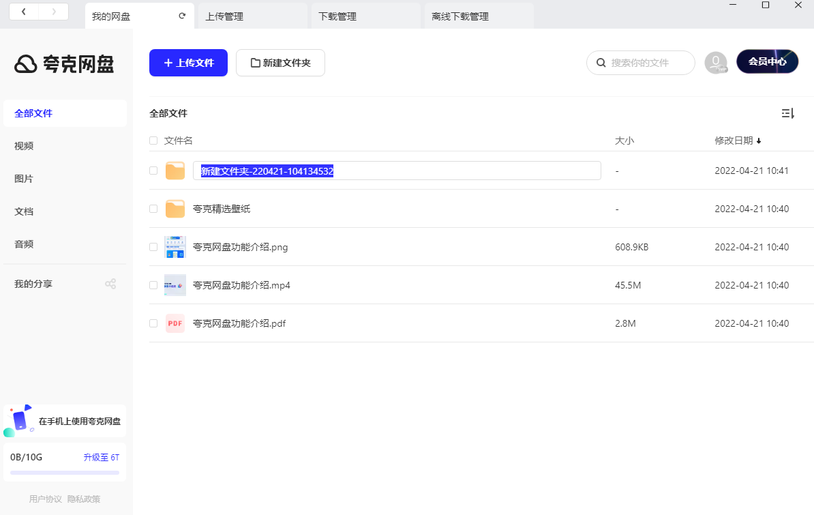
Task: Sort by 修改日期 column arrow
Action: click(759, 141)
